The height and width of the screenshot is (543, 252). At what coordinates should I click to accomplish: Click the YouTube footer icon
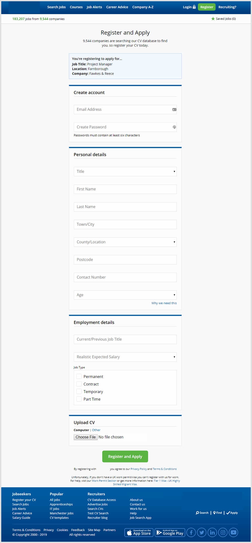tap(233, 532)
